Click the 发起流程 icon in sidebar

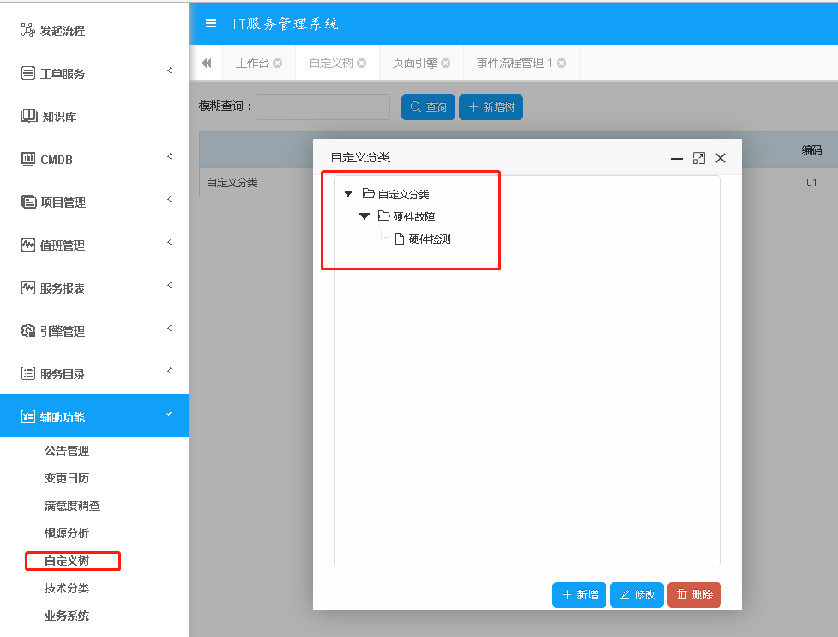click(x=28, y=31)
